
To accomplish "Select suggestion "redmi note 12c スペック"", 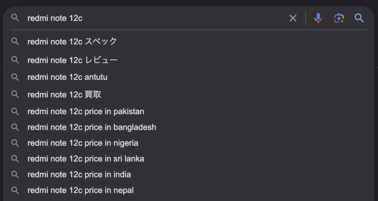I will (x=72, y=41).
